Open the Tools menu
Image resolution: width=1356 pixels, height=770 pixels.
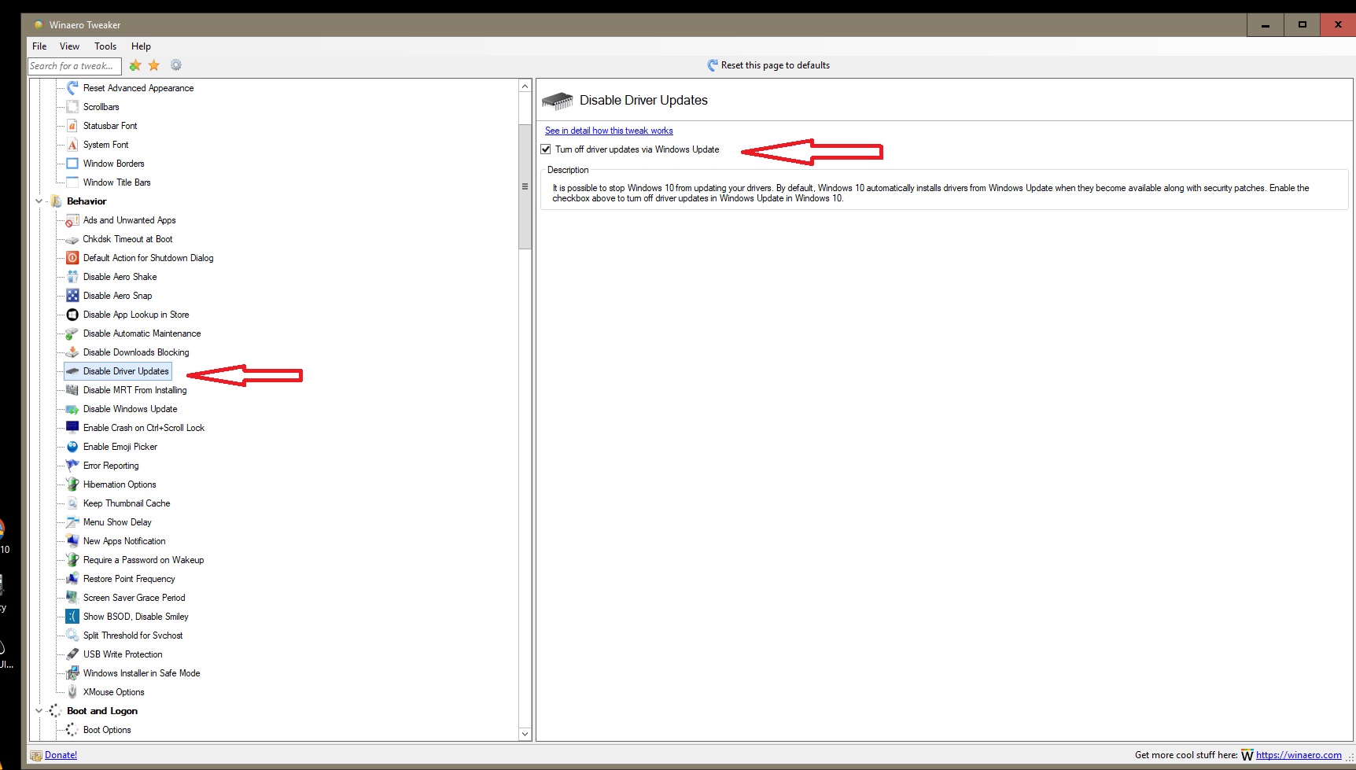pos(105,46)
